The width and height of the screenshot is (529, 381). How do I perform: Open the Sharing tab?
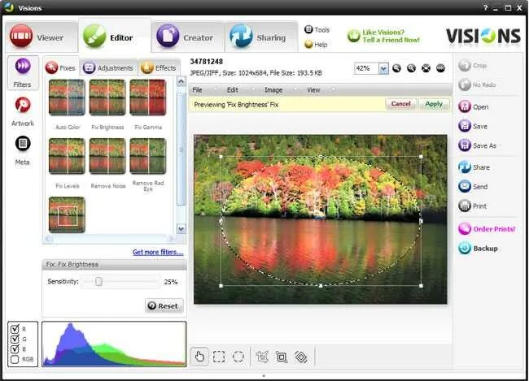pos(260,37)
